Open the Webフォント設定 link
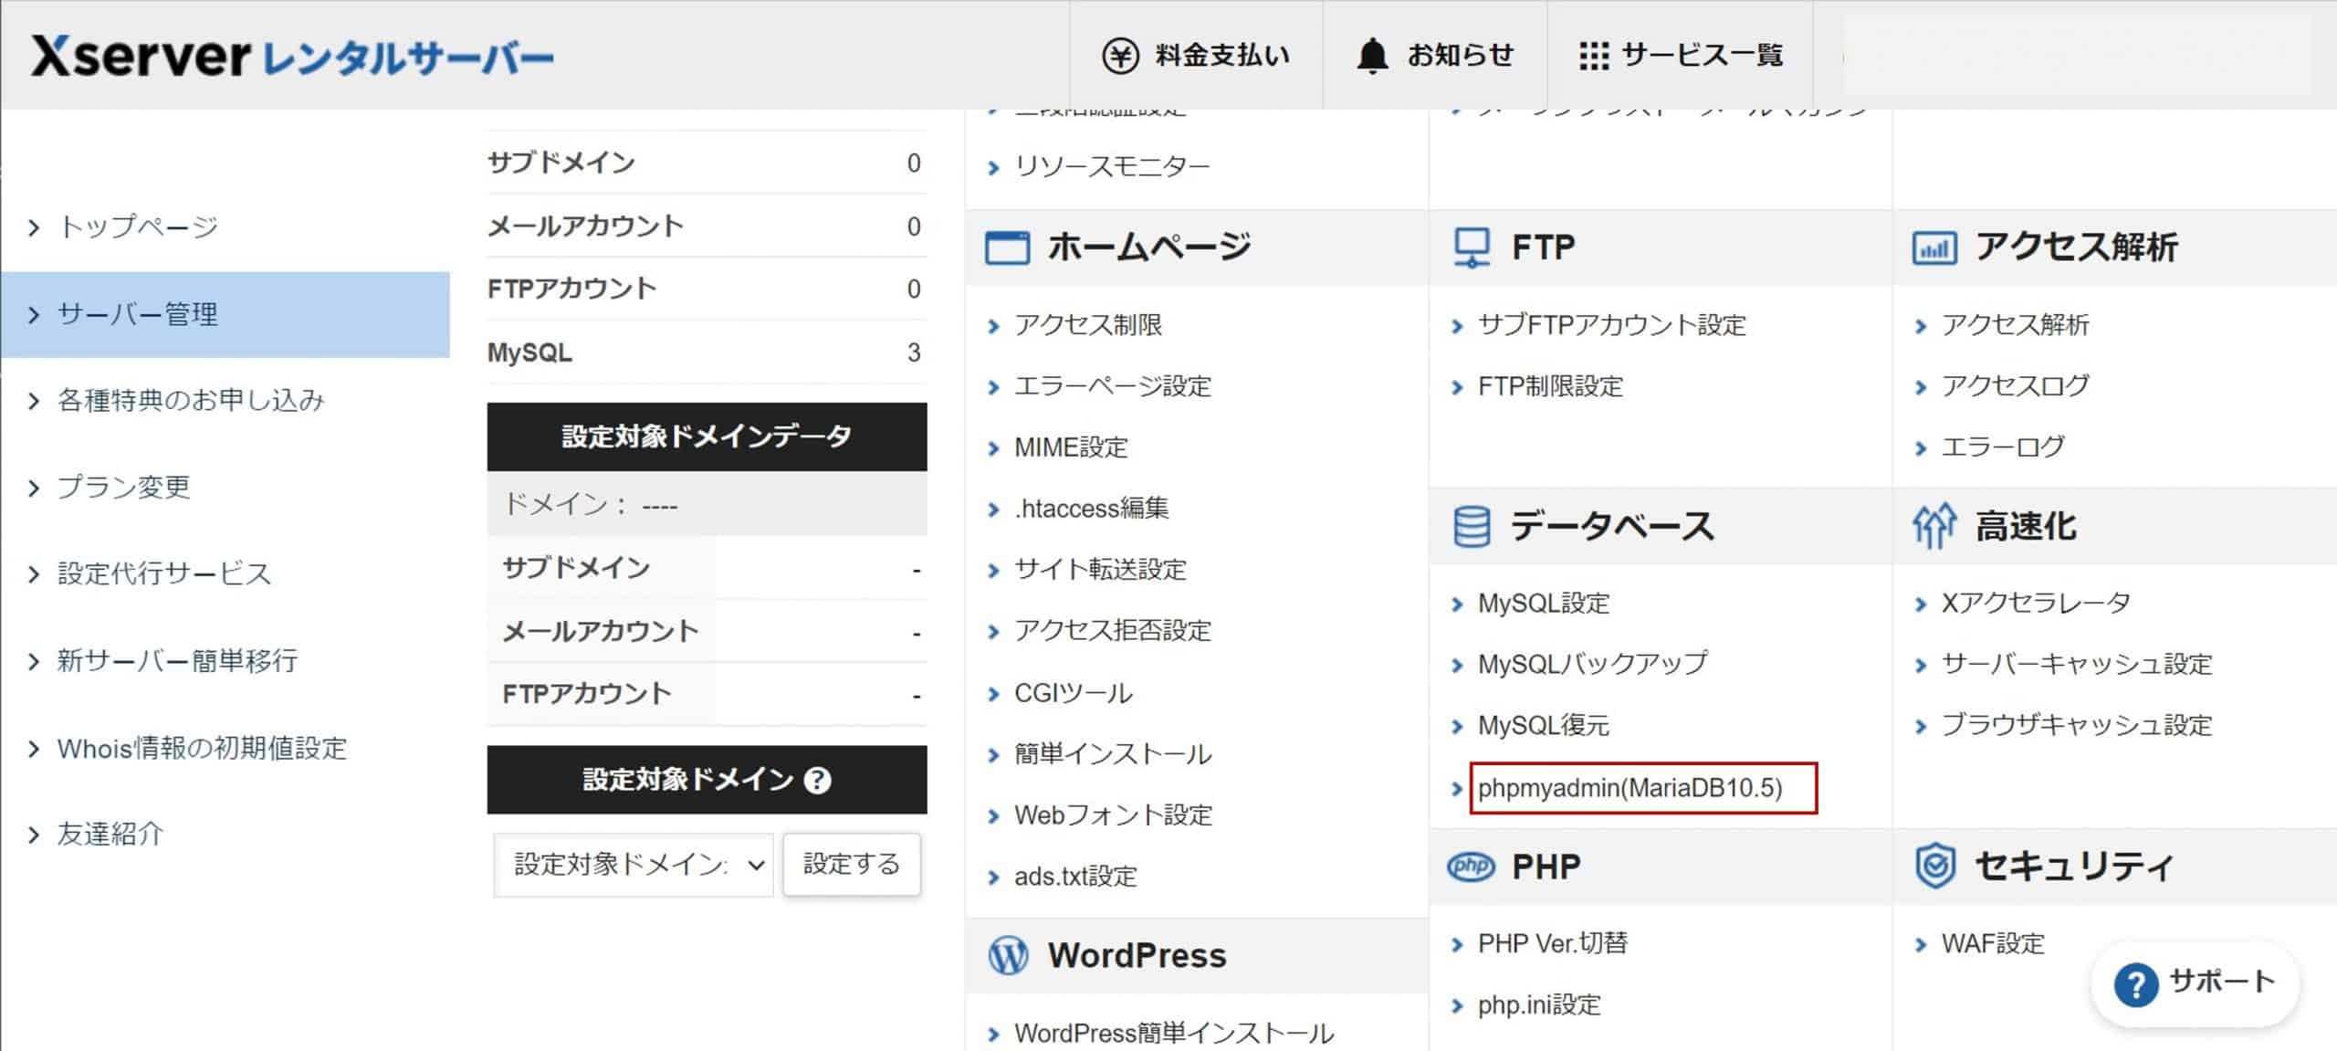 coord(1113,815)
